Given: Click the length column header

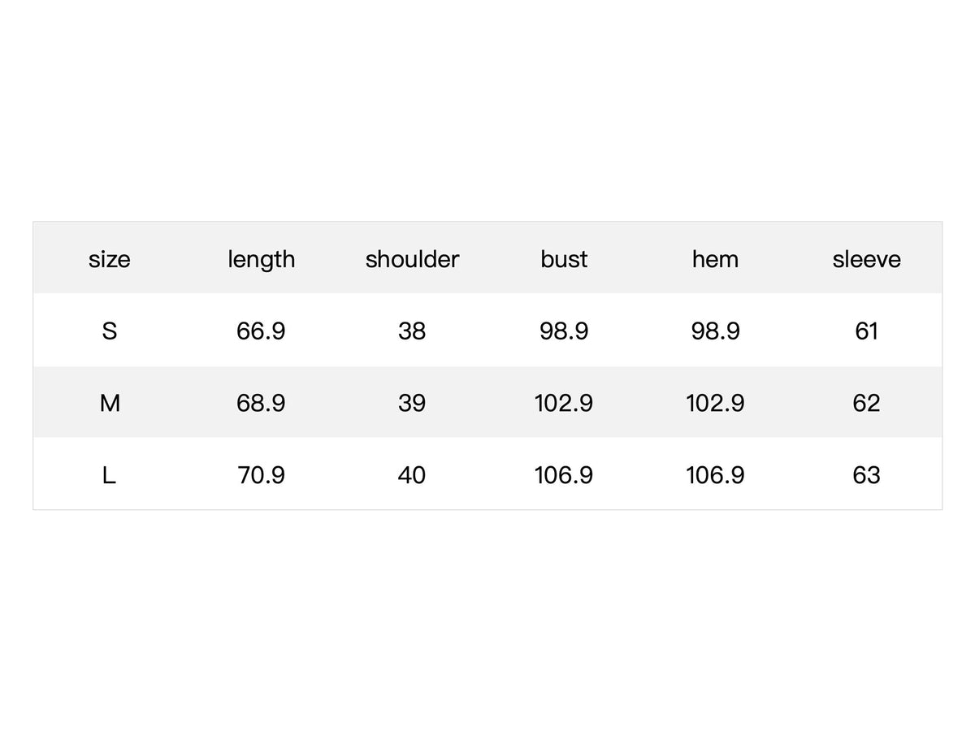Looking at the screenshot, I should 261,260.
